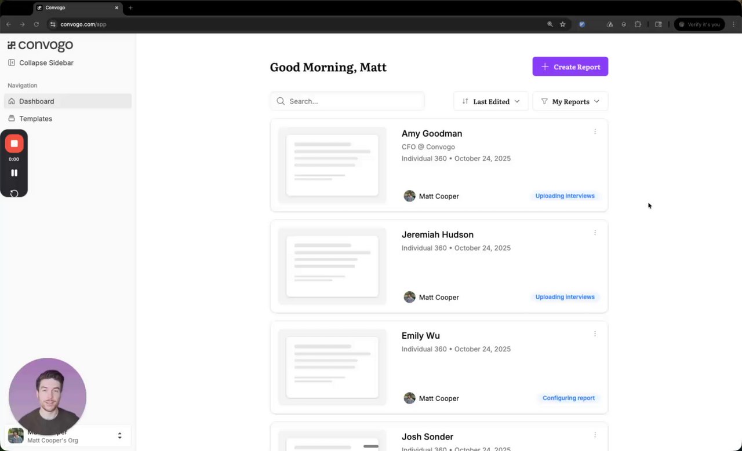Click the CFO @ Convogo subtitle
Image resolution: width=742 pixels, height=451 pixels.
point(428,147)
